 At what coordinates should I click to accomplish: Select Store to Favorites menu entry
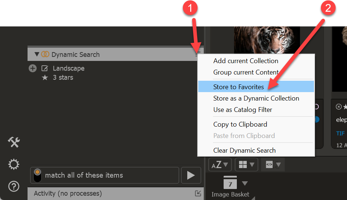(256, 87)
